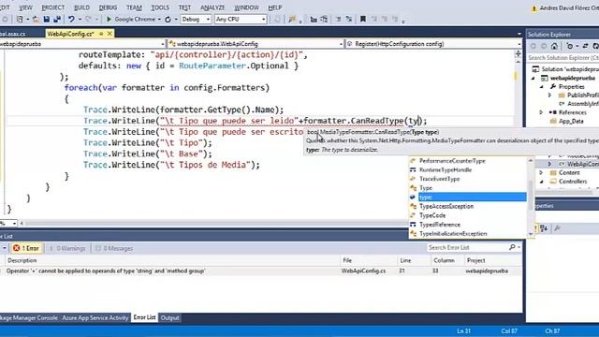Click the Search Error List field
The image size is (599, 337).
tap(468, 247)
